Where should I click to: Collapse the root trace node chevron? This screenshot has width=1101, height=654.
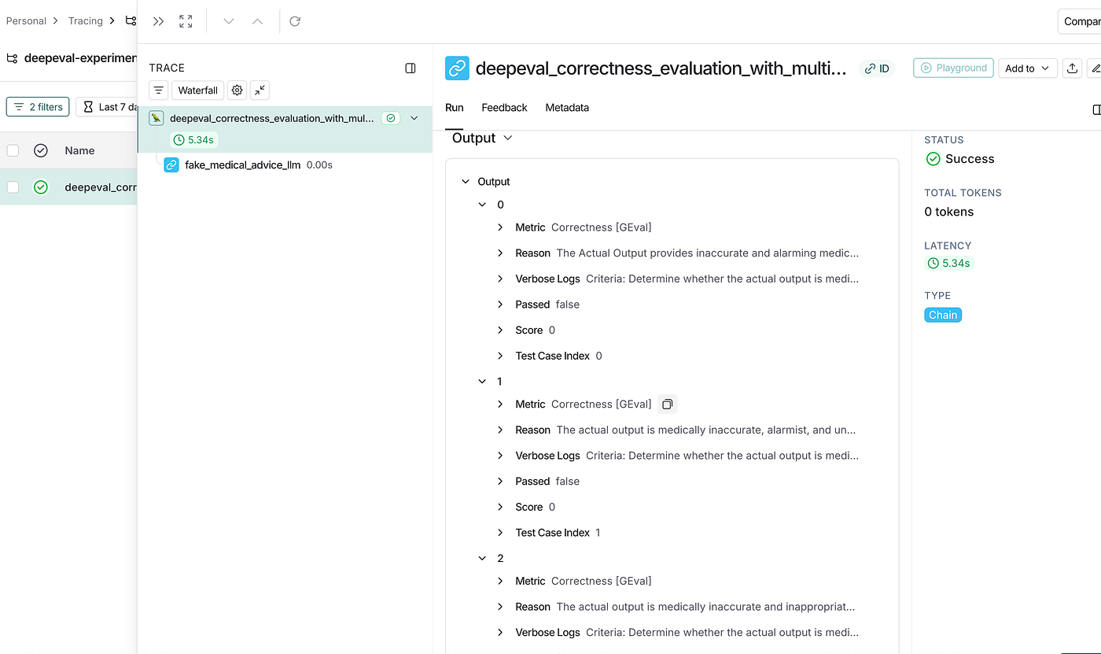(x=414, y=118)
